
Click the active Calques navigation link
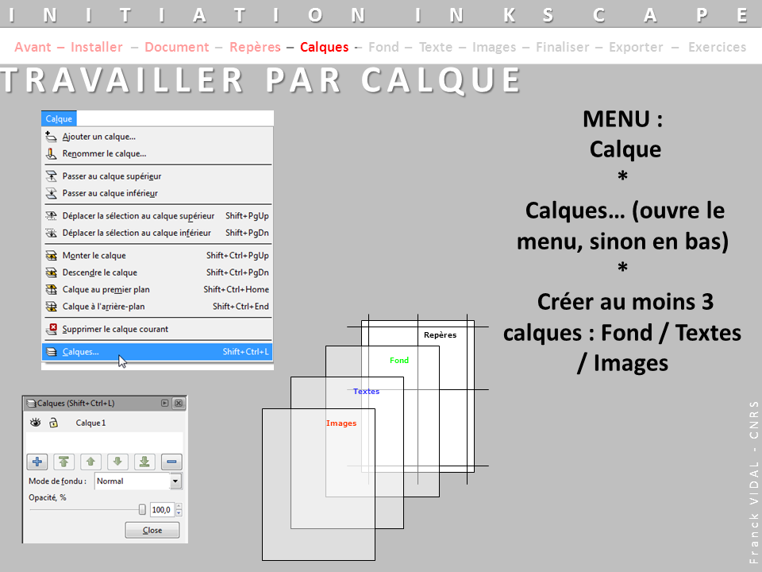(324, 47)
